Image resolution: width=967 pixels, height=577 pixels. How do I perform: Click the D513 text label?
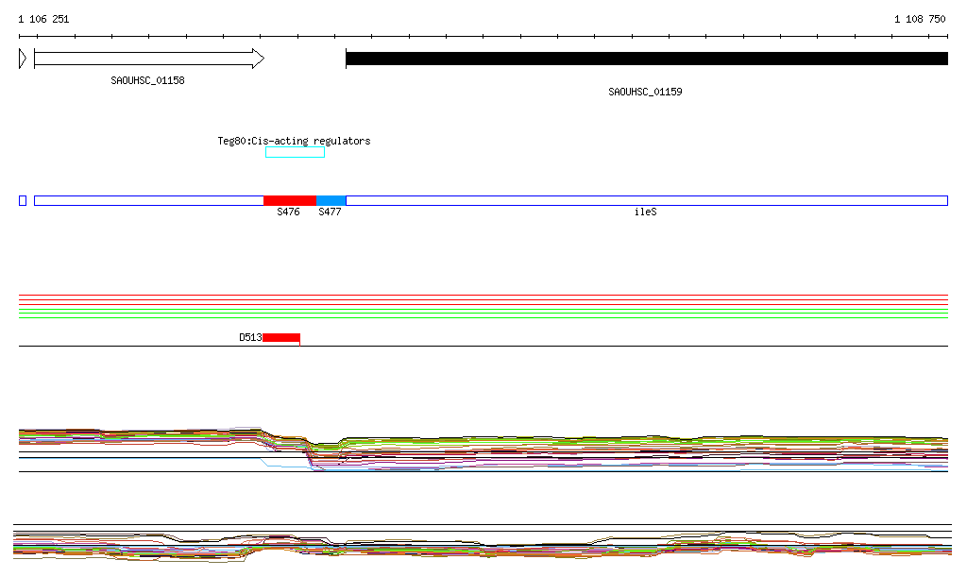click(249, 337)
